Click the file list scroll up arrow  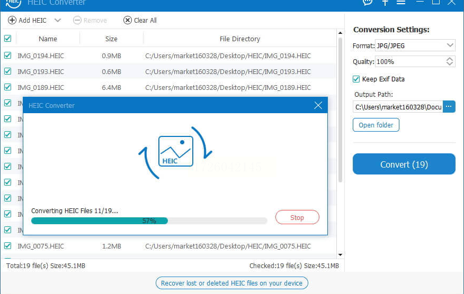point(340,33)
